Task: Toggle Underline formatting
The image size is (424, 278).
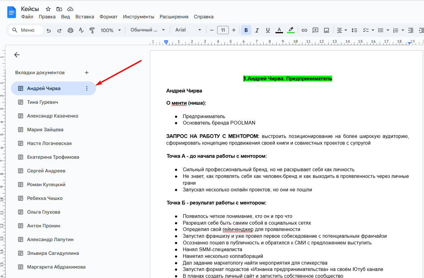Action: pyautogui.click(x=267, y=30)
